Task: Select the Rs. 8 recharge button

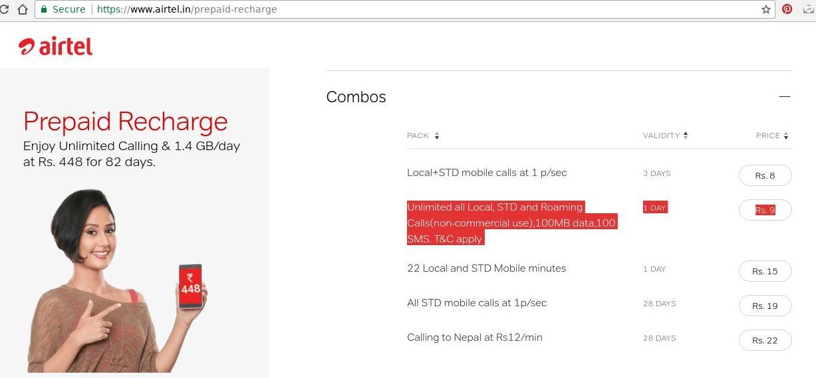Action: 765,175
